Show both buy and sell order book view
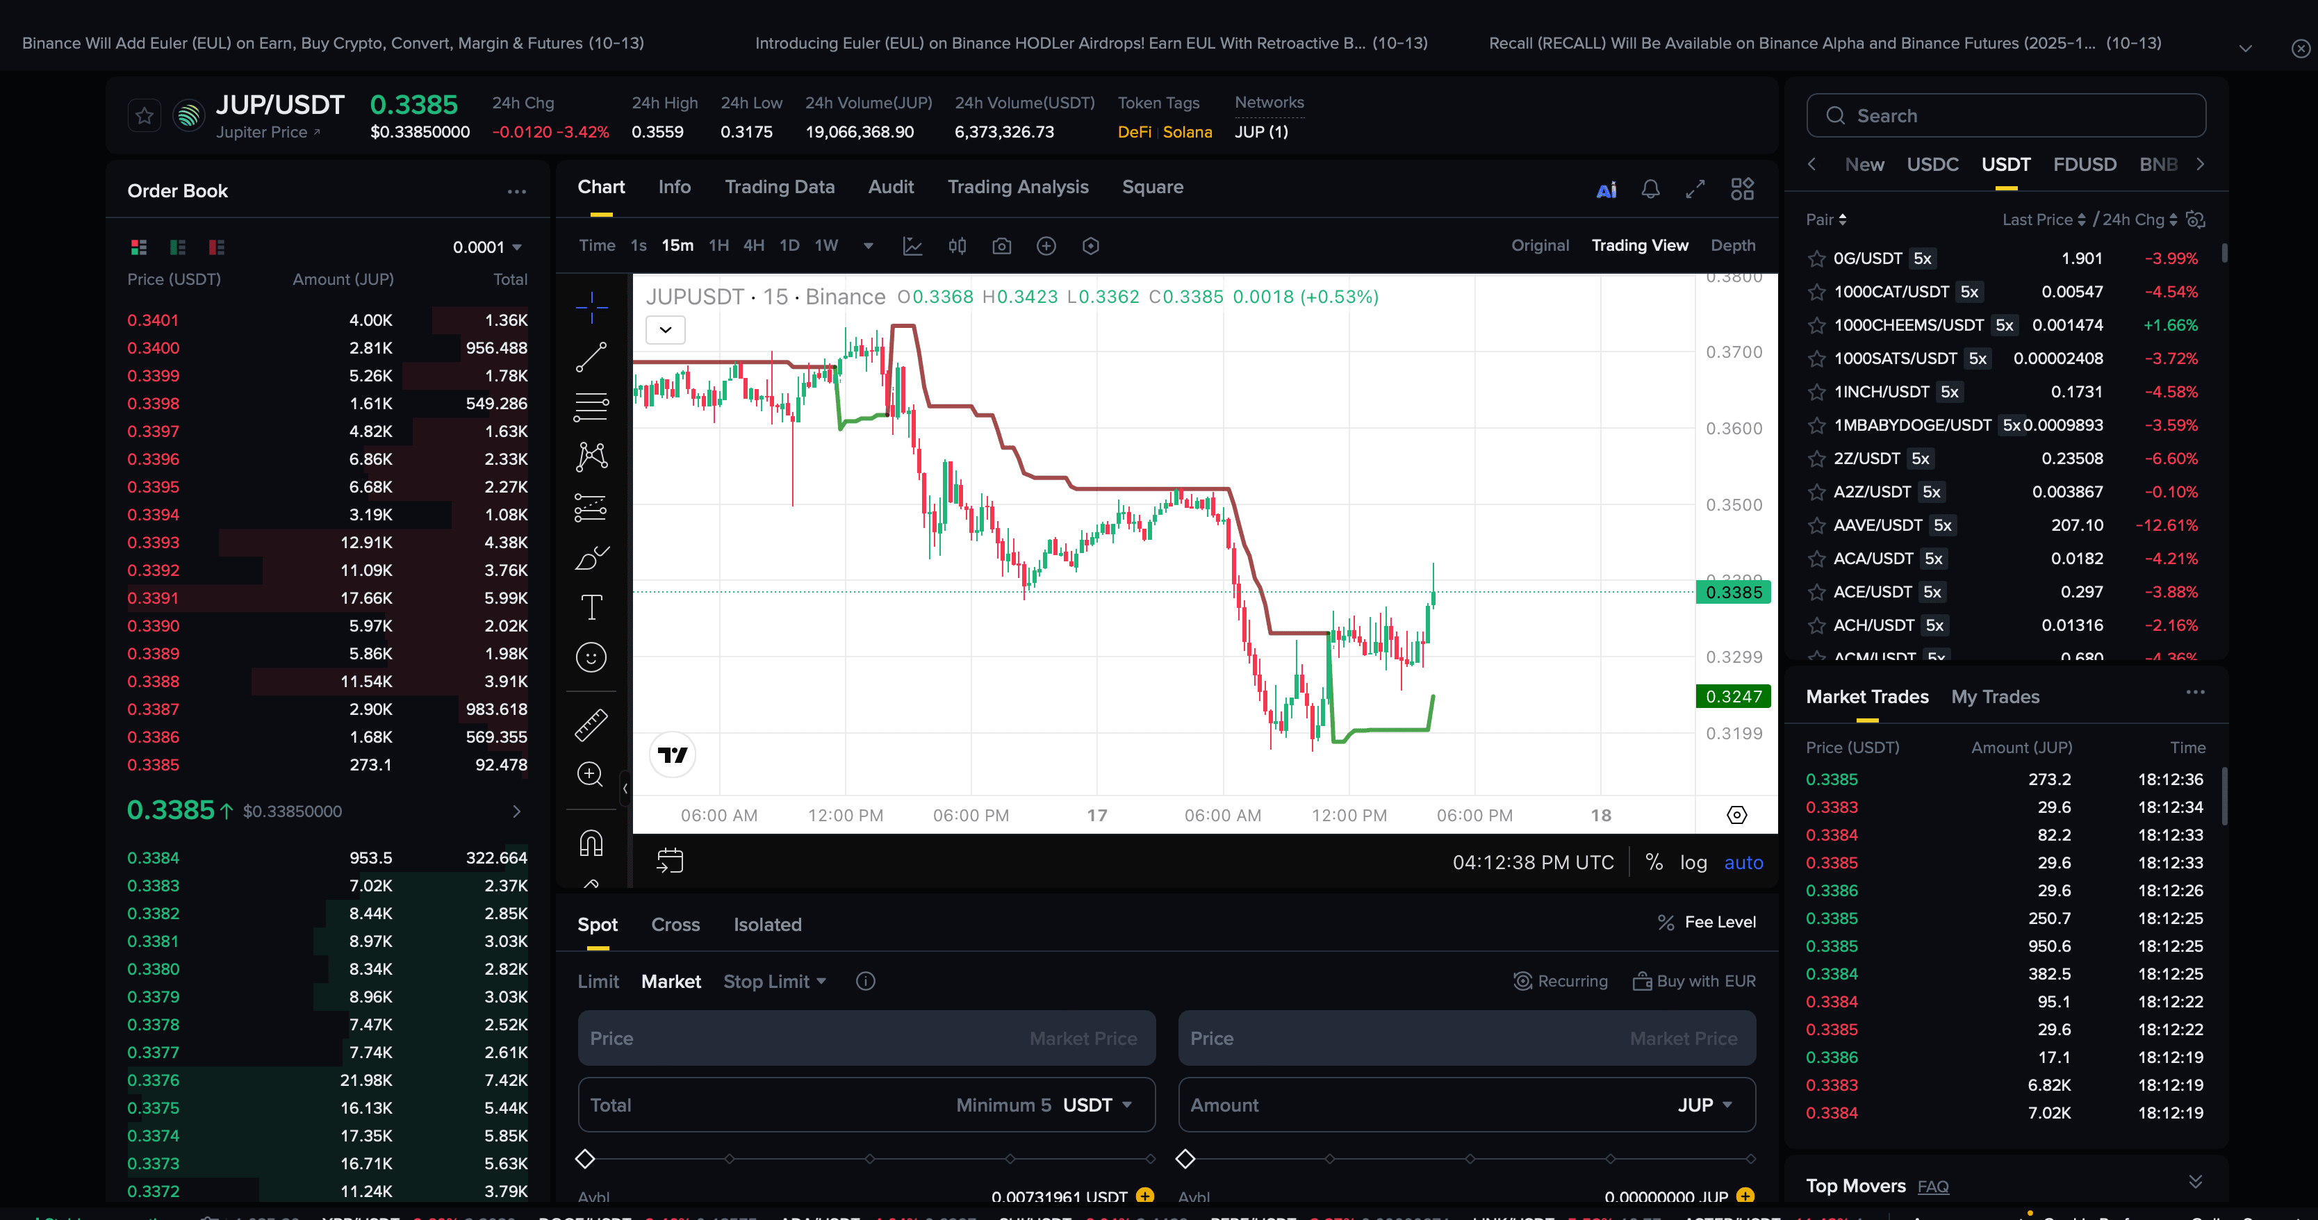Image resolution: width=2318 pixels, height=1220 pixels. [138, 247]
